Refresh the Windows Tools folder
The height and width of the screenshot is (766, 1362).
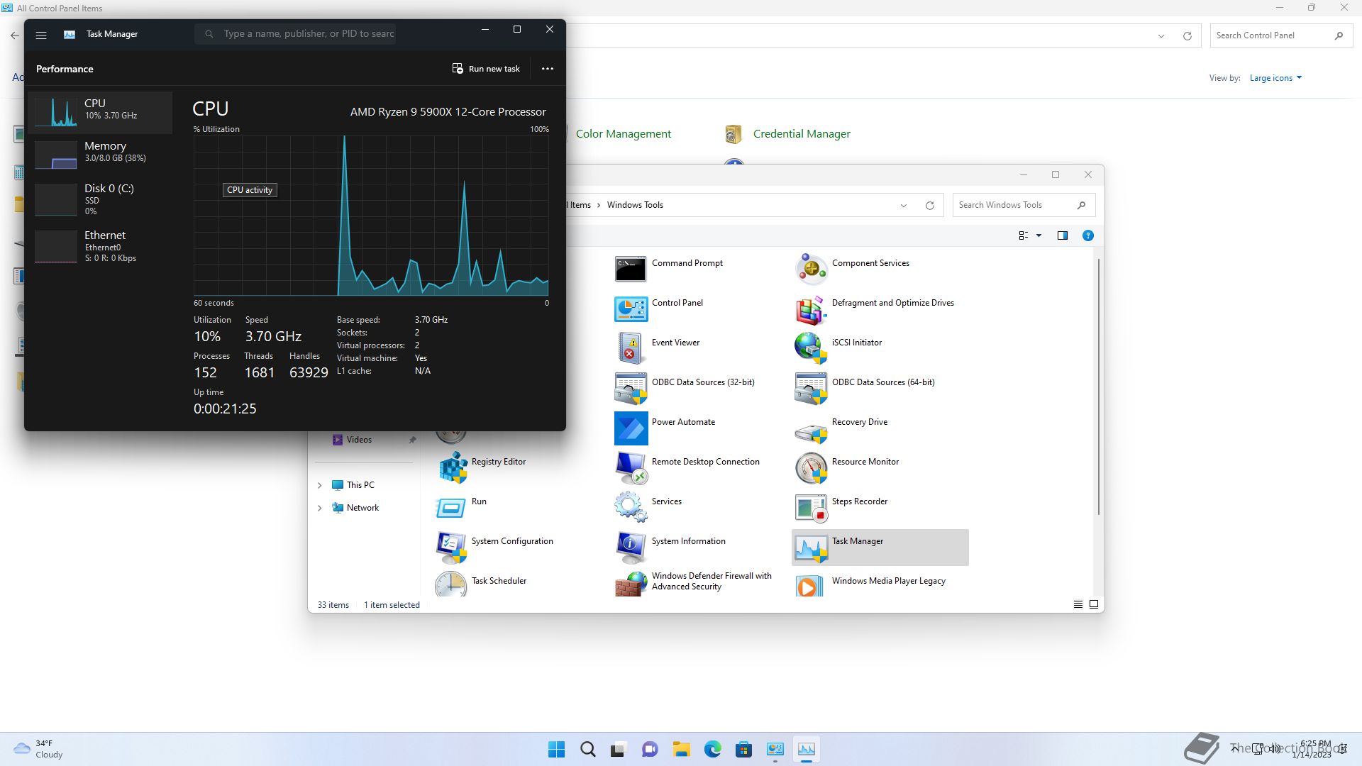929,206
